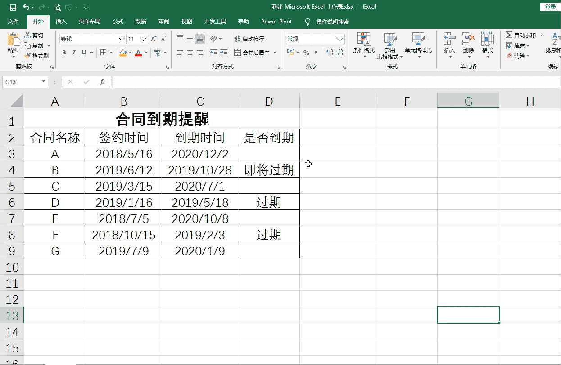Open the font group dialog launcher
This screenshot has height=365, width=561.
click(167, 67)
